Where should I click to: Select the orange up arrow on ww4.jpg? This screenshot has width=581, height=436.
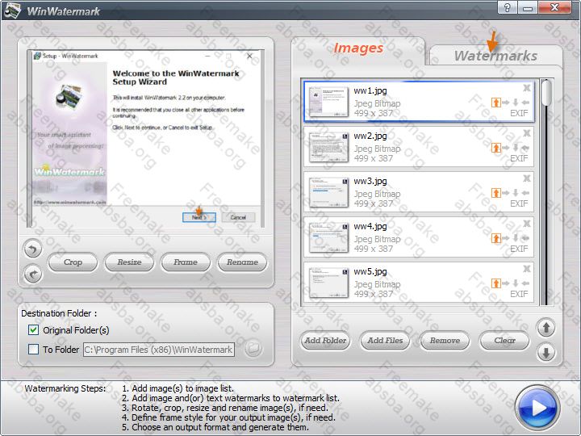[496, 238]
